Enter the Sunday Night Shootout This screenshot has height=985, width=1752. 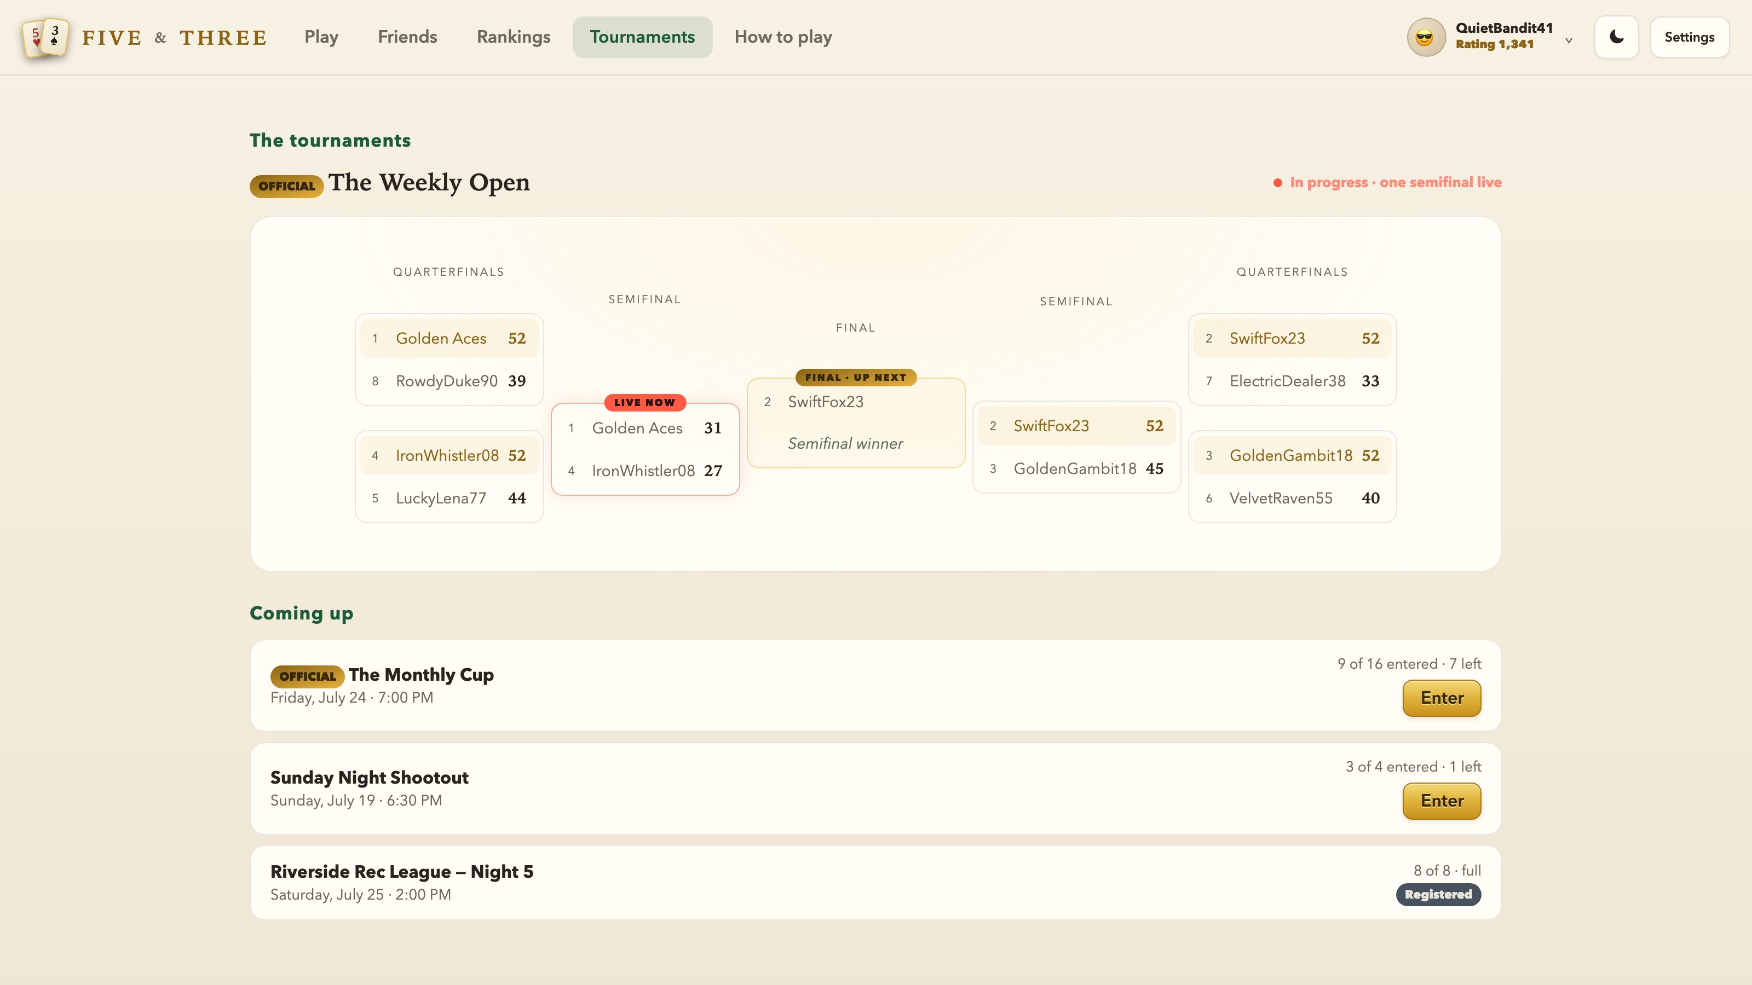(1441, 801)
